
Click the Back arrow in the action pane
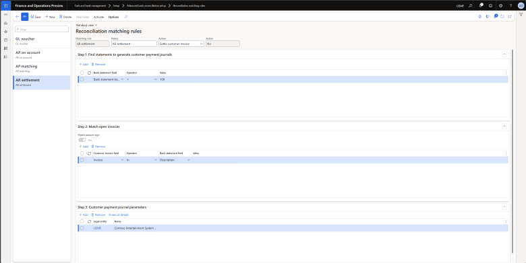[17, 17]
